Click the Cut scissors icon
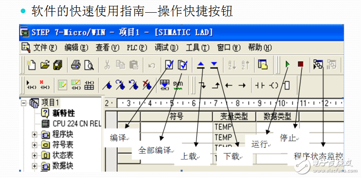 (x=107, y=65)
